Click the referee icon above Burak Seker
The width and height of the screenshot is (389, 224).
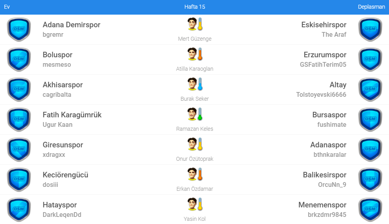pyautogui.click(x=195, y=85)
